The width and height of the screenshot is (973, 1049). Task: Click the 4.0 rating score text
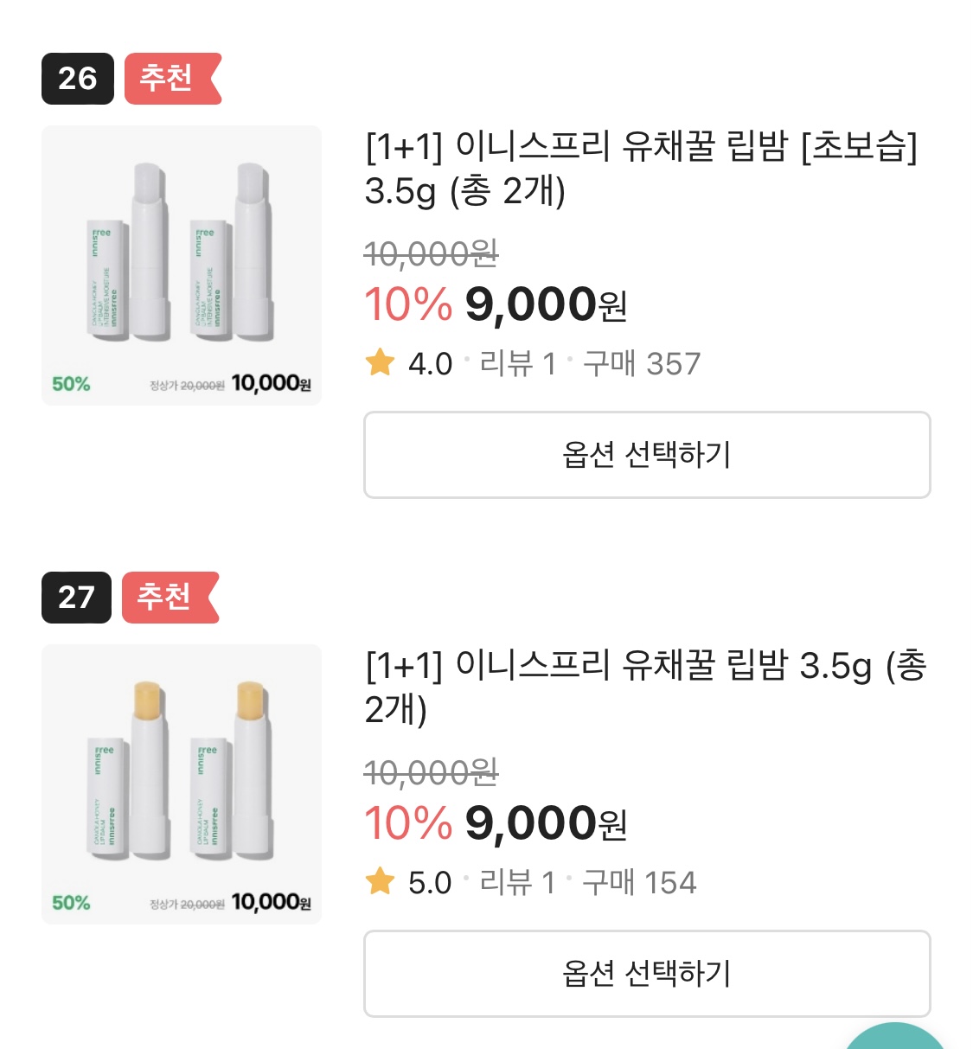click(430, 364)
